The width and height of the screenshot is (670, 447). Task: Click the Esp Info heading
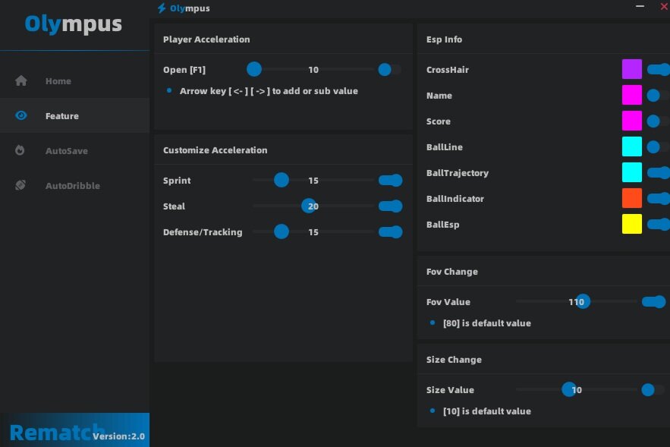tap(444, 39)
